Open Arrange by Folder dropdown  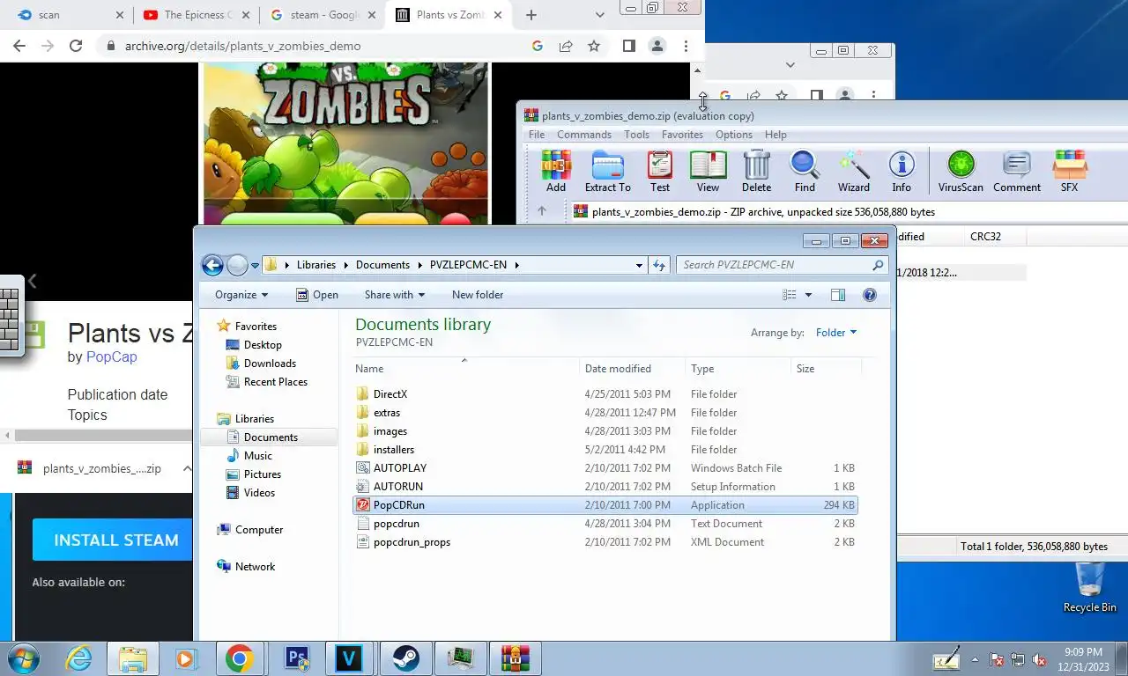pyautogui.click(x=835, y=333)
